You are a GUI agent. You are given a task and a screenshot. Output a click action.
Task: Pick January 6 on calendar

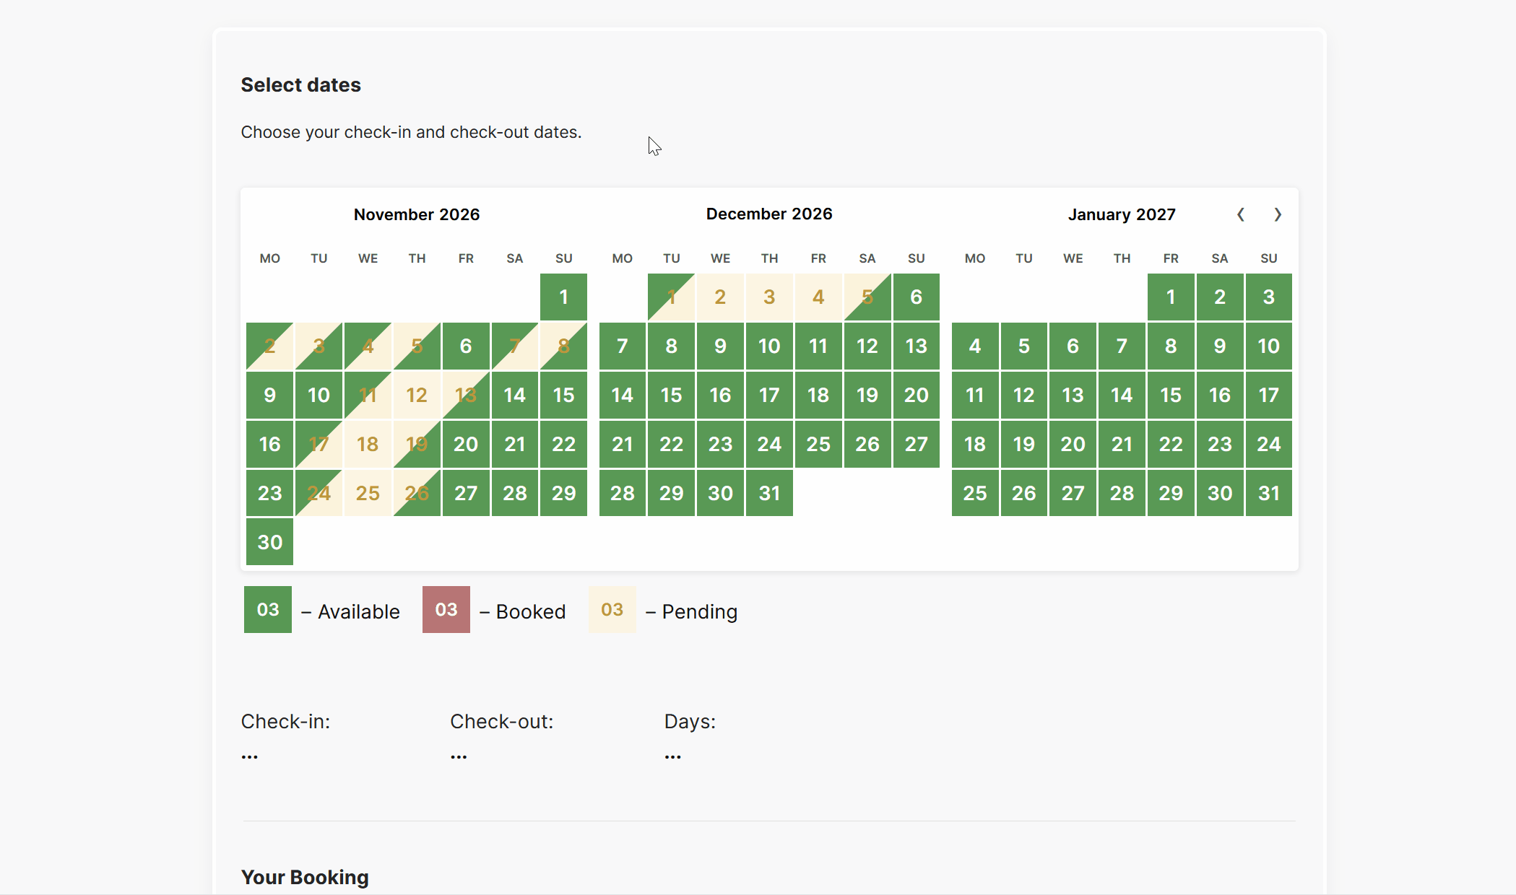[1073, 346]
